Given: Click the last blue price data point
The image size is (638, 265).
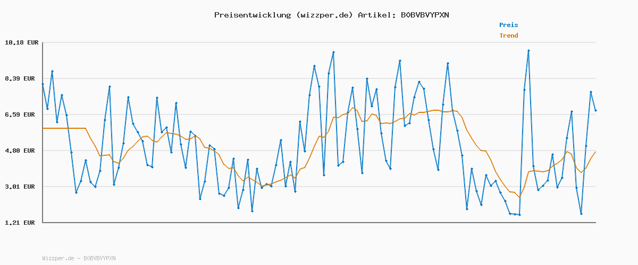Looking at the screenshot, I should coord(595,110).
